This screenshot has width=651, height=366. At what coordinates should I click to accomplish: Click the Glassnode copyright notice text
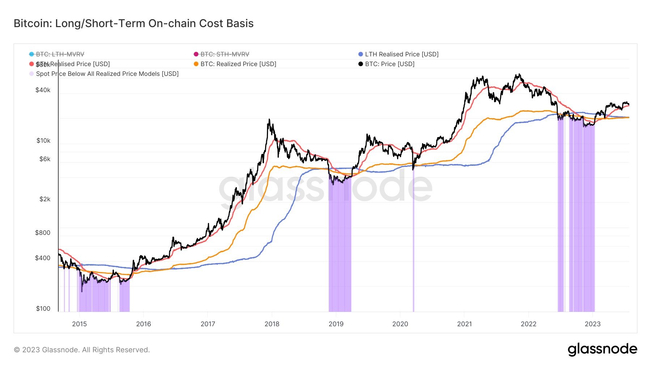click(82, 350)
